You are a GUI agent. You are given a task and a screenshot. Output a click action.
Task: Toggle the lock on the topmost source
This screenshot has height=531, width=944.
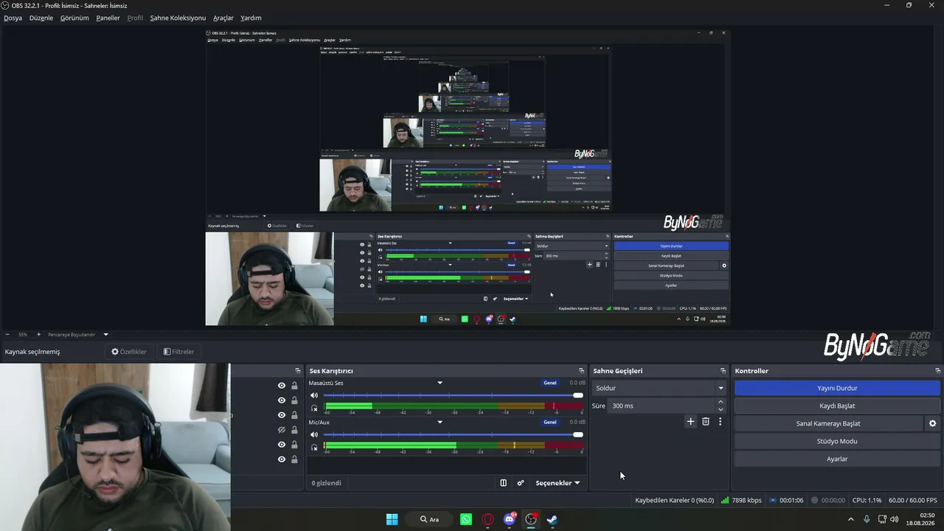(294, 386)
